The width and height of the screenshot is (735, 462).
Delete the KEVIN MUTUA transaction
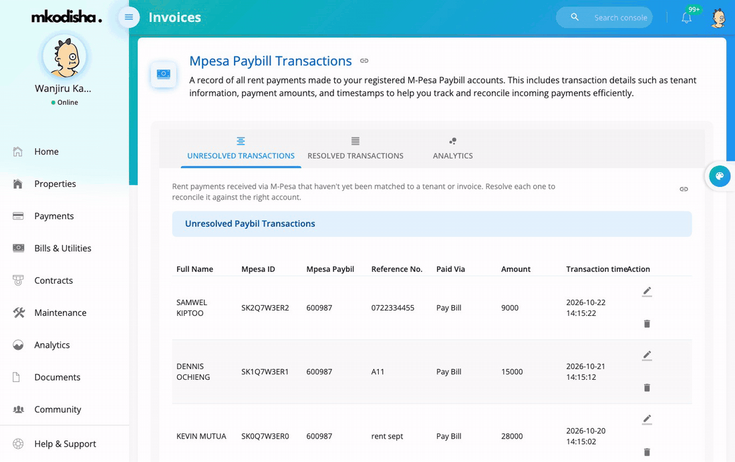coord(647,452)
